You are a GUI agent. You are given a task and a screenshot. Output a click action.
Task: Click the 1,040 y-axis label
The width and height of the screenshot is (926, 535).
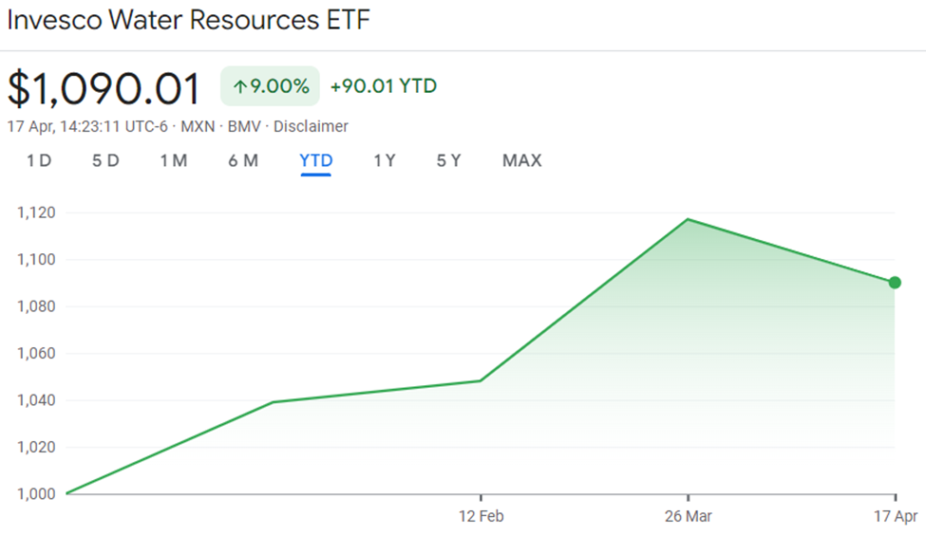(x=36, y=400)
